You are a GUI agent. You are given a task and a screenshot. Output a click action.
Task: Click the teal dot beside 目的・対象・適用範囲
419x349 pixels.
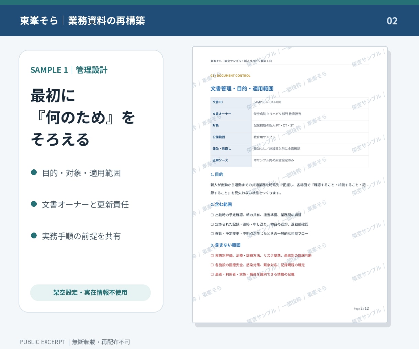(x=34, y=172)
